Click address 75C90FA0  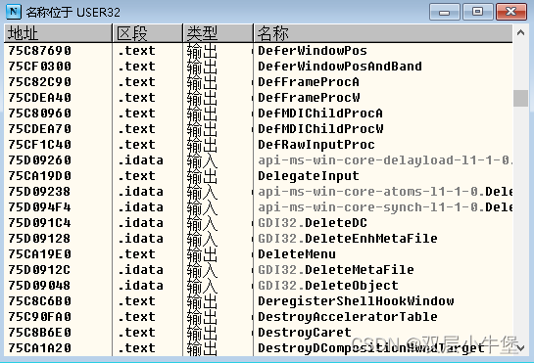click(40, 317)
